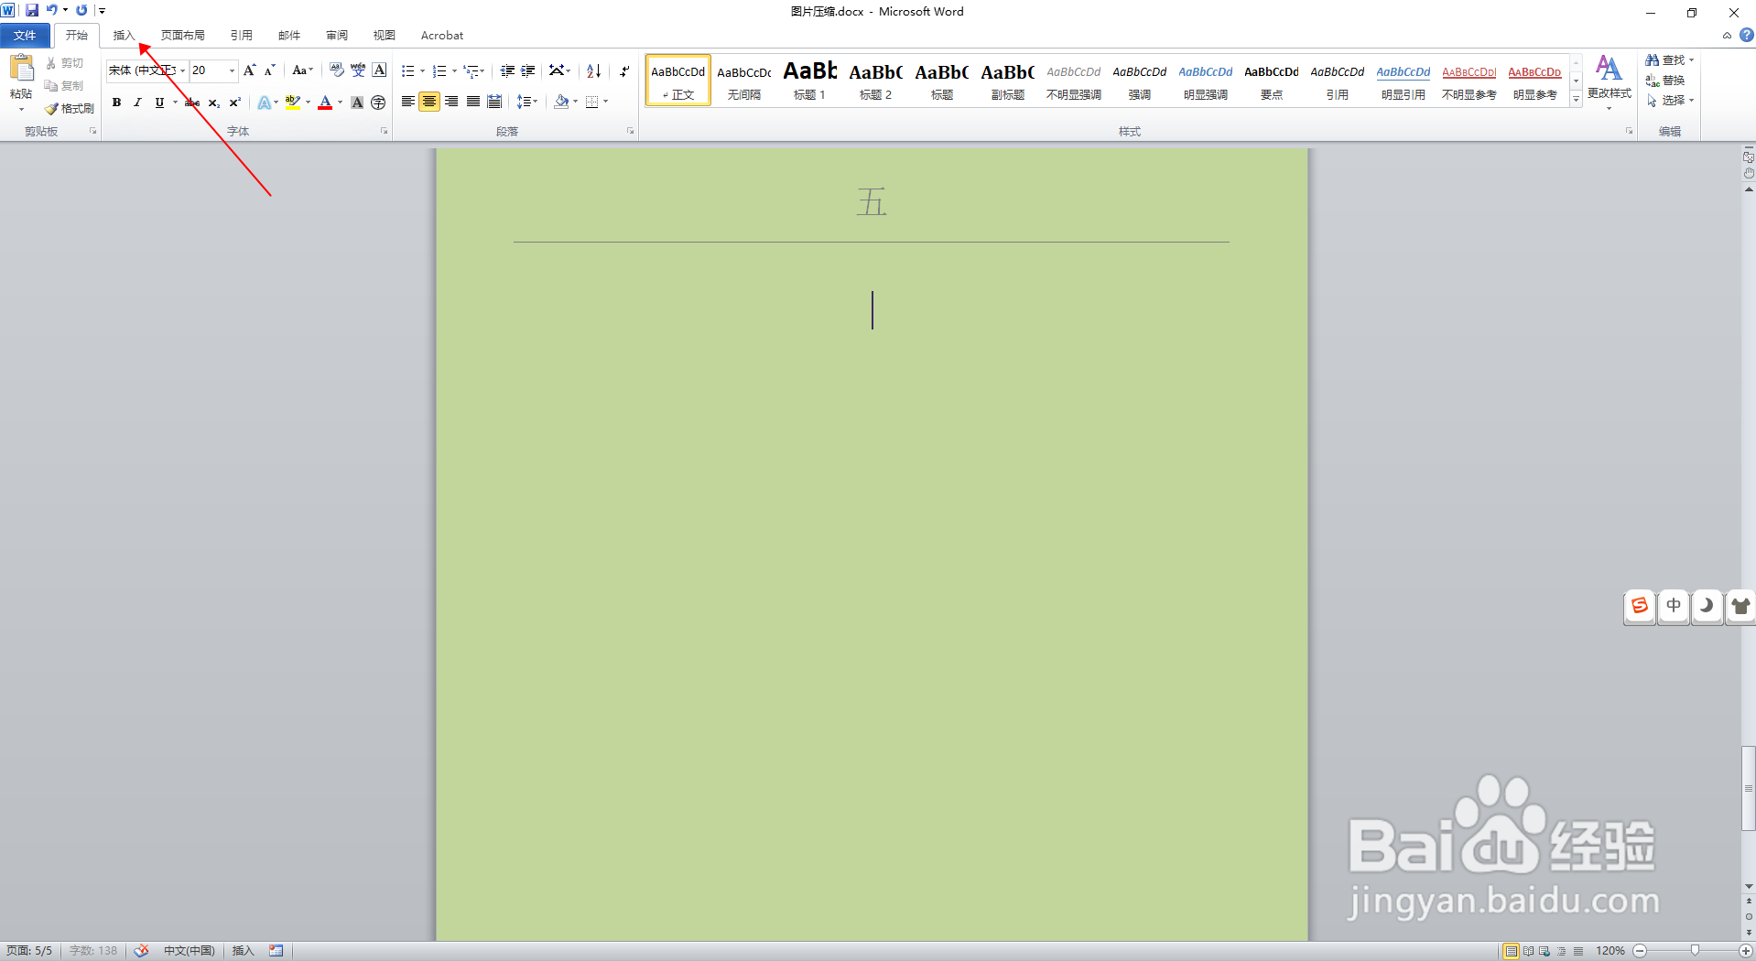Click 更改样式 (Change Styles) button
The image size is (1756, 961).
coord(1609,82)
